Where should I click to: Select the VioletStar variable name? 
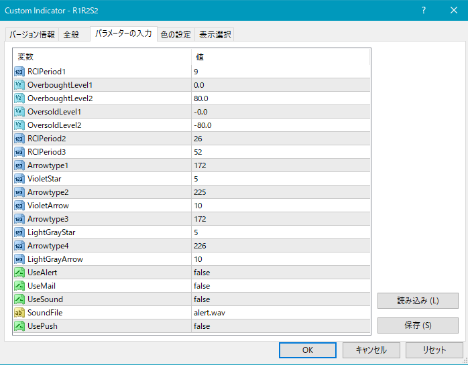[x=44, y=179]
